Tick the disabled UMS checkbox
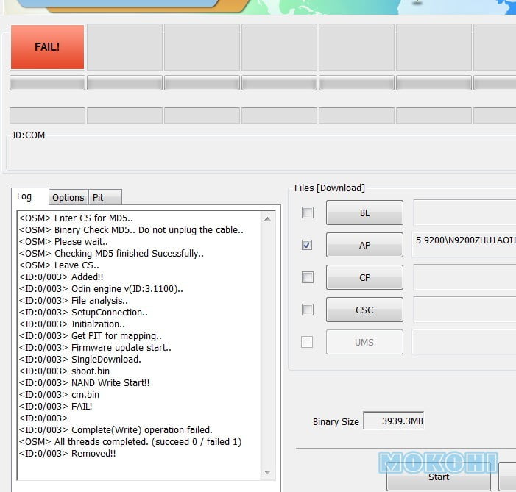 [308, 342]
